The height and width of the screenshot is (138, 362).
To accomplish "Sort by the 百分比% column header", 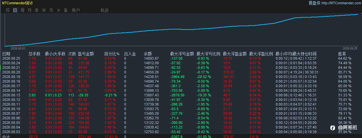I will tap(112, 54).
